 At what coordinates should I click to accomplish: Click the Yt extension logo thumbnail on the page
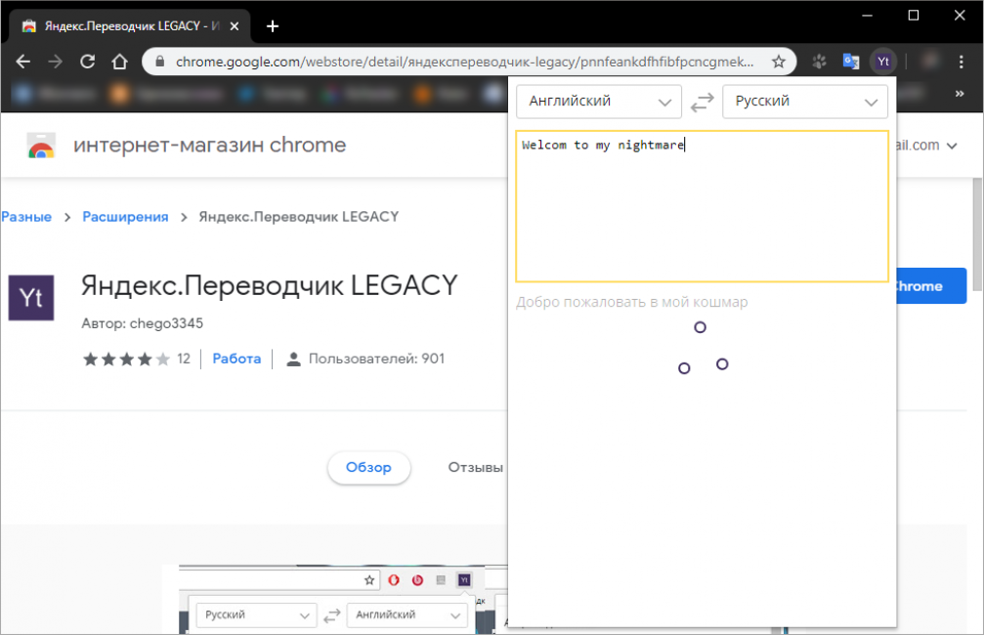pyautogui.click(x=30, y=298)
